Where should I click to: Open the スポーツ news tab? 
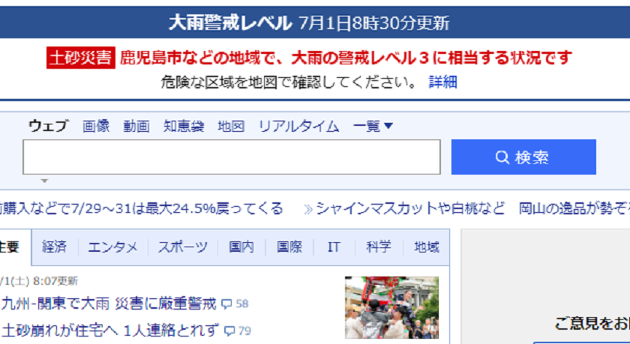click(x=183, y=247)
